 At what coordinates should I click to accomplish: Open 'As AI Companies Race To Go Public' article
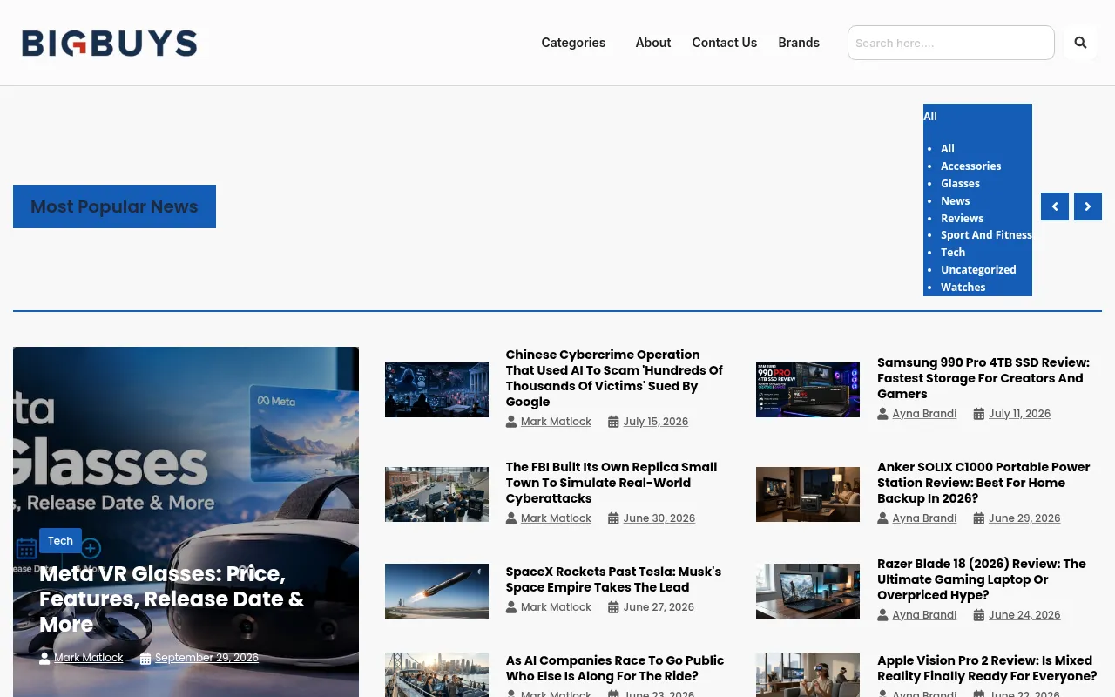pyautogui.click(x=615, y=668)
